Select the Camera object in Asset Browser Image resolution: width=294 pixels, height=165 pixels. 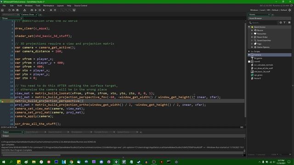(270, 55)
